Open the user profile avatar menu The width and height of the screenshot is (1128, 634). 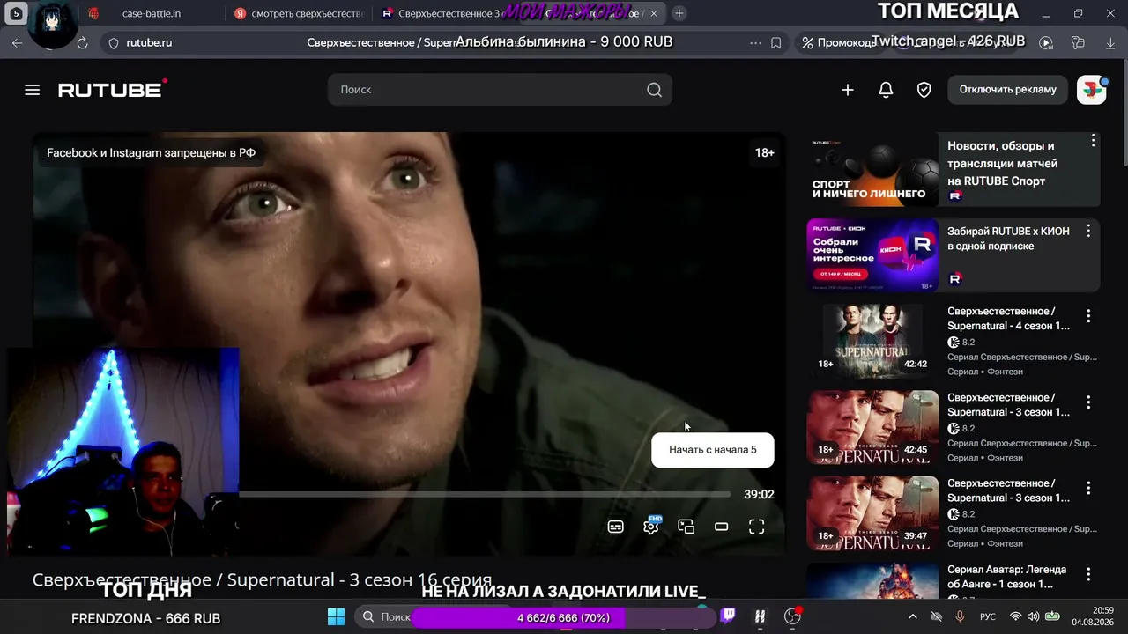click(1092, 90)
